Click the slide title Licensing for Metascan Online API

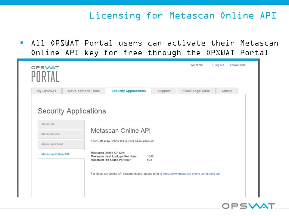pyautogui.click(x=183, y=15)
